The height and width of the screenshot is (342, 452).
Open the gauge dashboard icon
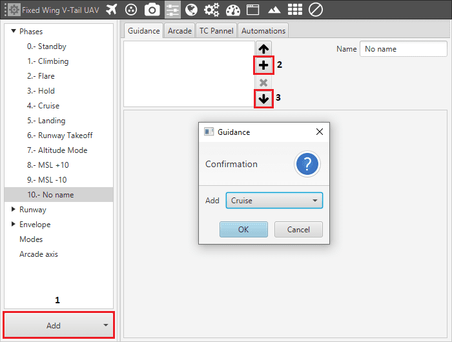pos(233,10)
